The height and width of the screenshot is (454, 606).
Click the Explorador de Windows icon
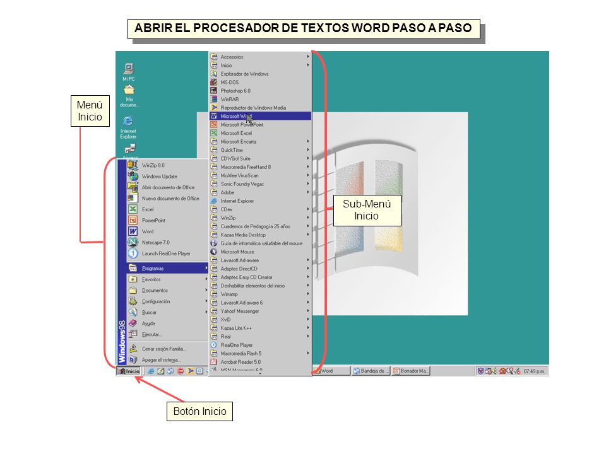[x=214, y=74]
